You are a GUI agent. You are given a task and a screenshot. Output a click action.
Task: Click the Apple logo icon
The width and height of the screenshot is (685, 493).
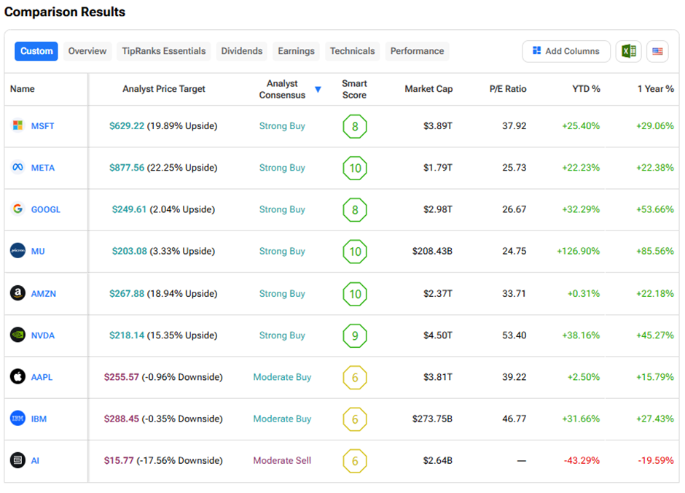pos(17,377)
